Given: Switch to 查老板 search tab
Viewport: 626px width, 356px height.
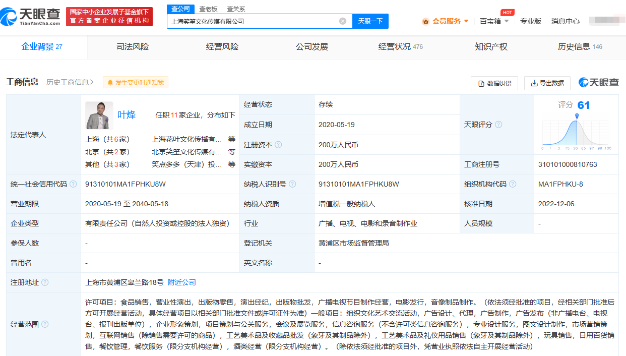Looking at the screenshot, I should tap(208, 9).
